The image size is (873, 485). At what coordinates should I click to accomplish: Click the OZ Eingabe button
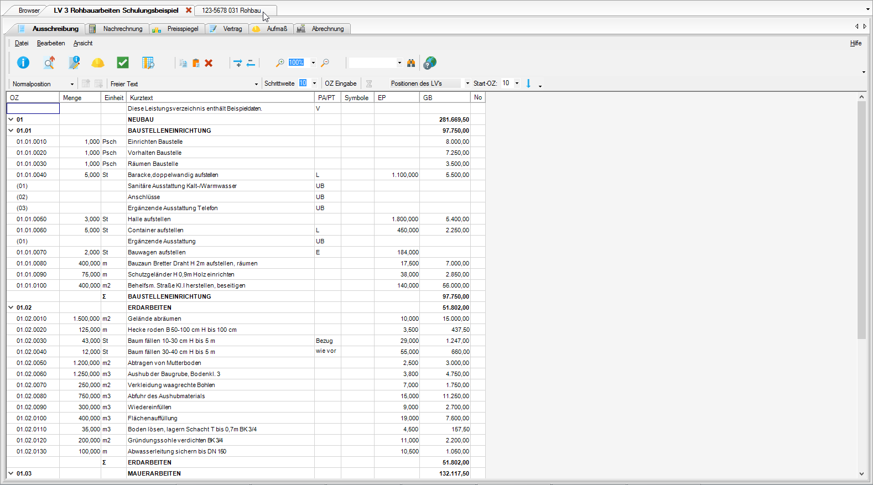(x=341, y=84)
